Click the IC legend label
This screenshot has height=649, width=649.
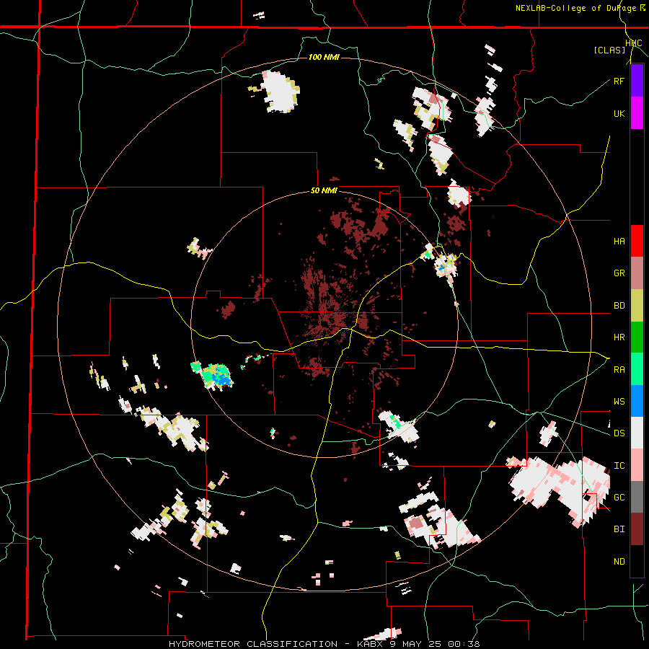click(619, 465)
